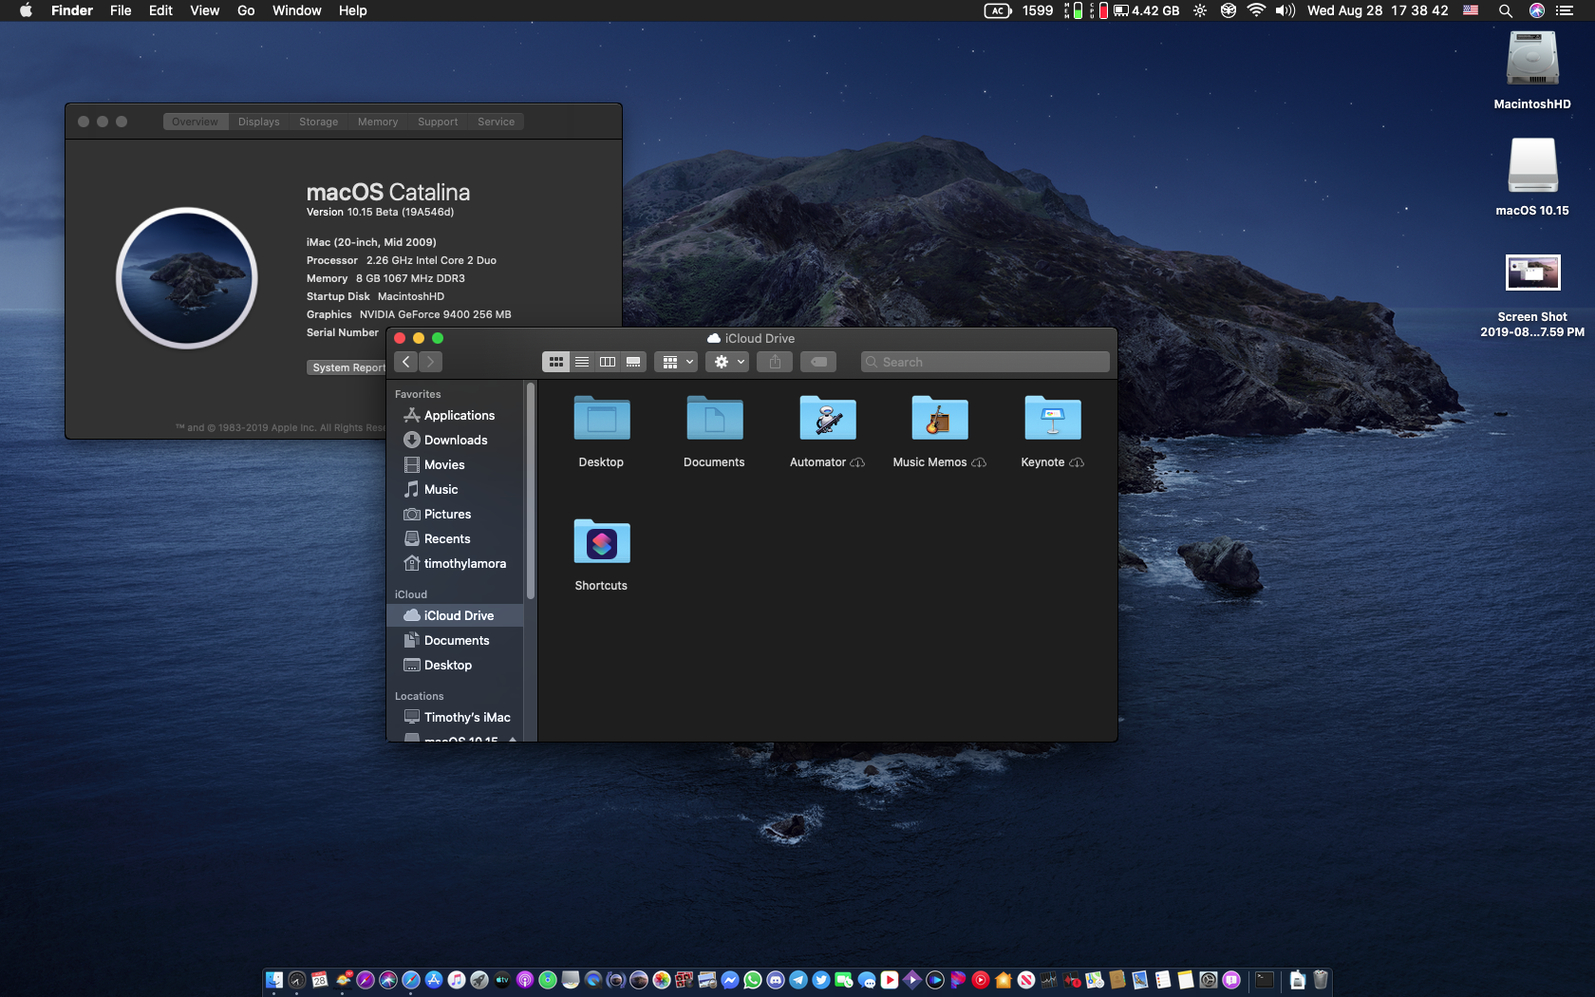Focus the Finder Search field
The width and height of the screenshot is (1595, 997).
click(x=985, y=362)
